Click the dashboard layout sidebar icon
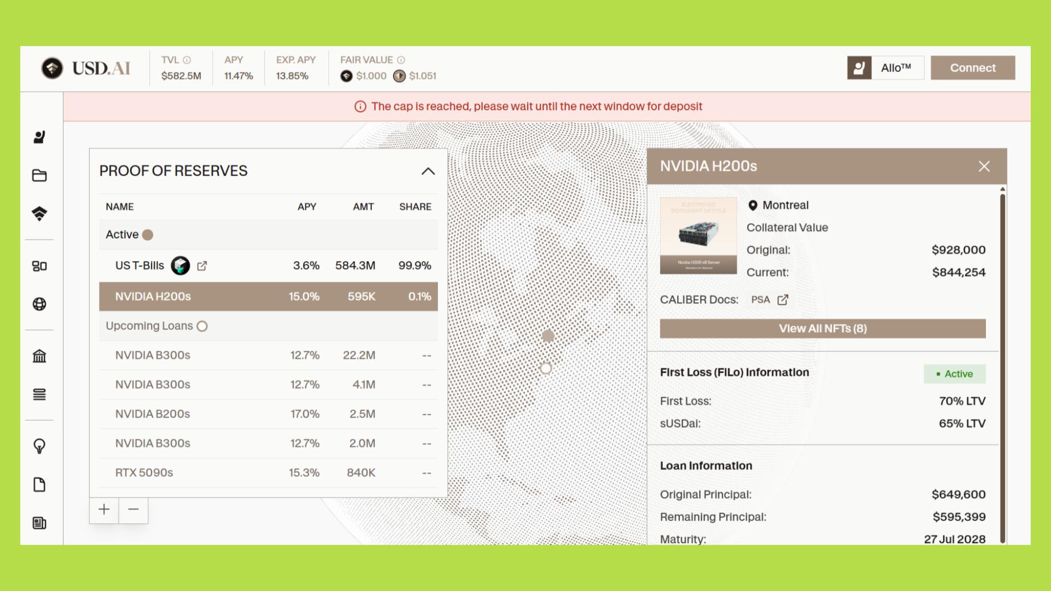This screenshot has width=1051, height=591. [x=39, y=266]
